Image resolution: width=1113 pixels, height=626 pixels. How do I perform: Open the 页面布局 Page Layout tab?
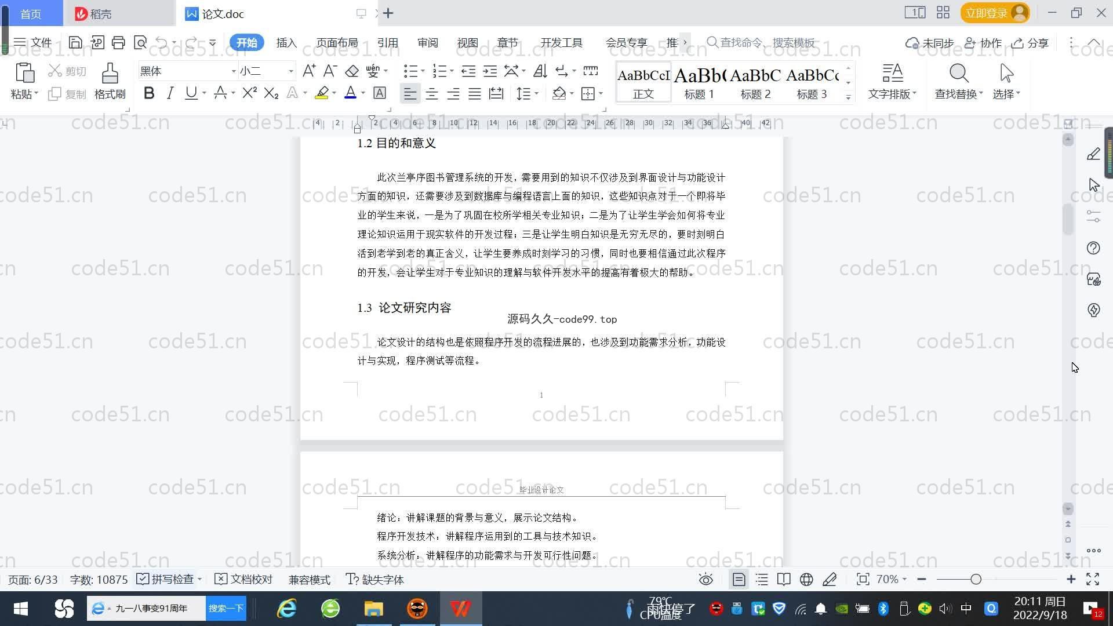point(337,42)
